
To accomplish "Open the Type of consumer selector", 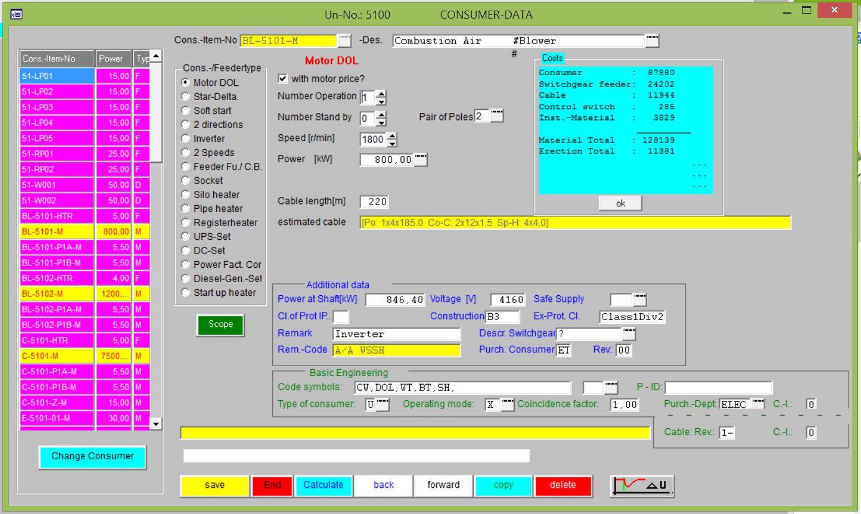I will coord(382,405).
